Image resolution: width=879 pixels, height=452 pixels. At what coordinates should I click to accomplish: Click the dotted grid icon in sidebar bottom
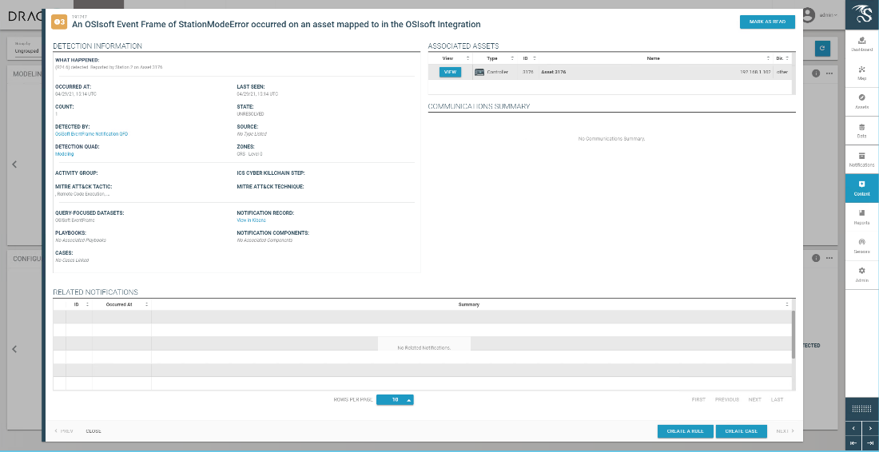[x=861, y=408]
